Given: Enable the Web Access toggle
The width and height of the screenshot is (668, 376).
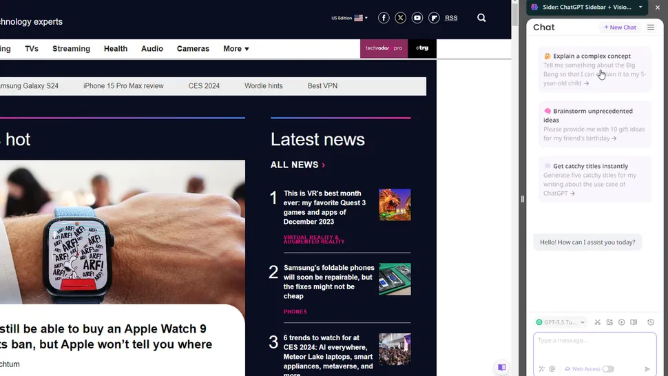Looking at the screenshot, I should tap(608, 369).
